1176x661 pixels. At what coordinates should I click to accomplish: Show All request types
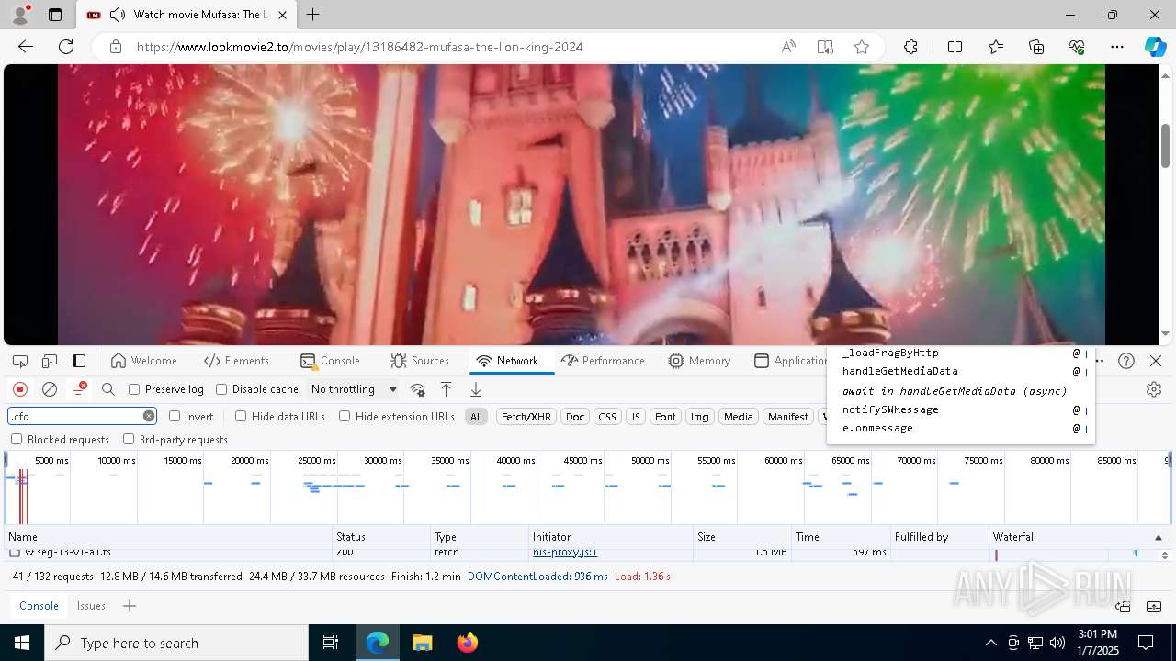click(476, 417)
